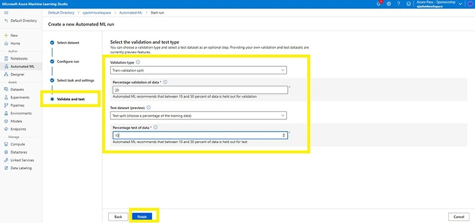Click the Finish button
475x223 pixels.
pos(142,217)
